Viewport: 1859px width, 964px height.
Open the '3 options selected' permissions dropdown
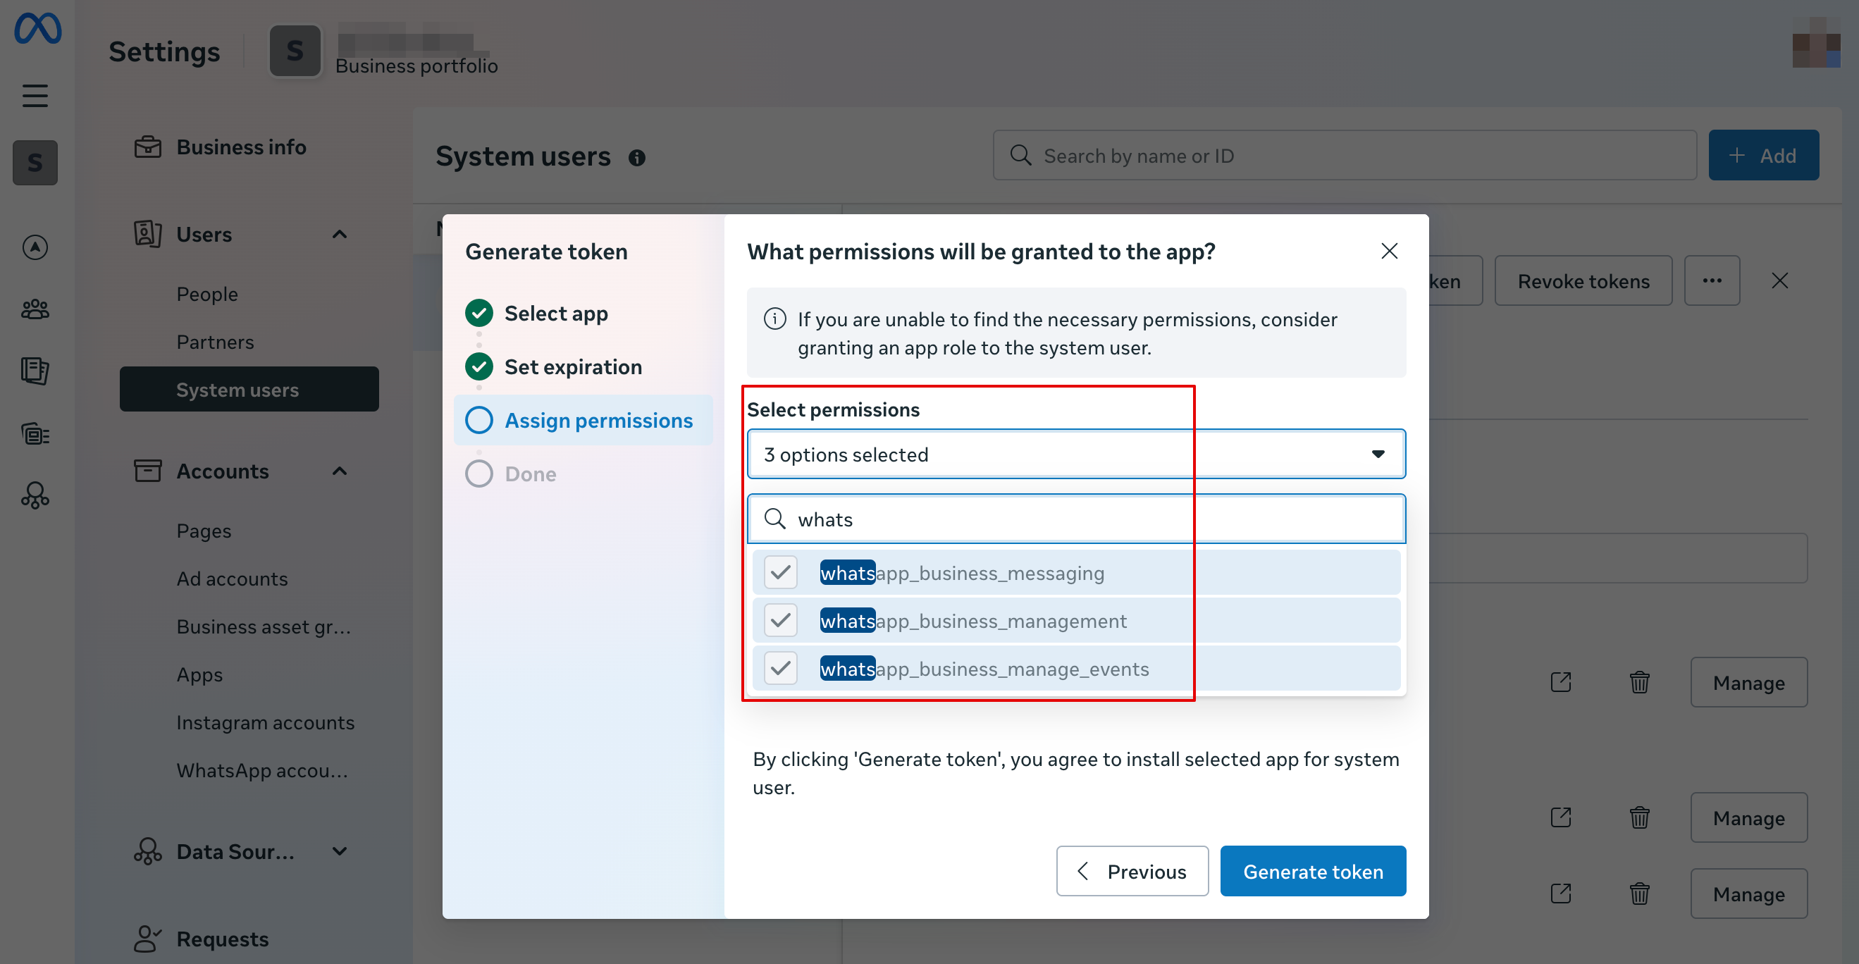pos(1075,455)
